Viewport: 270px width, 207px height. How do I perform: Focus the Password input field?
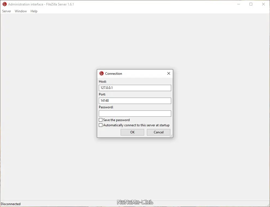click(135, 113)
